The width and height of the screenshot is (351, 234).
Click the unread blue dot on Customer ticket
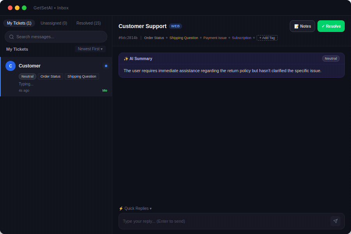pyautogui.click(x=106, y=66)
